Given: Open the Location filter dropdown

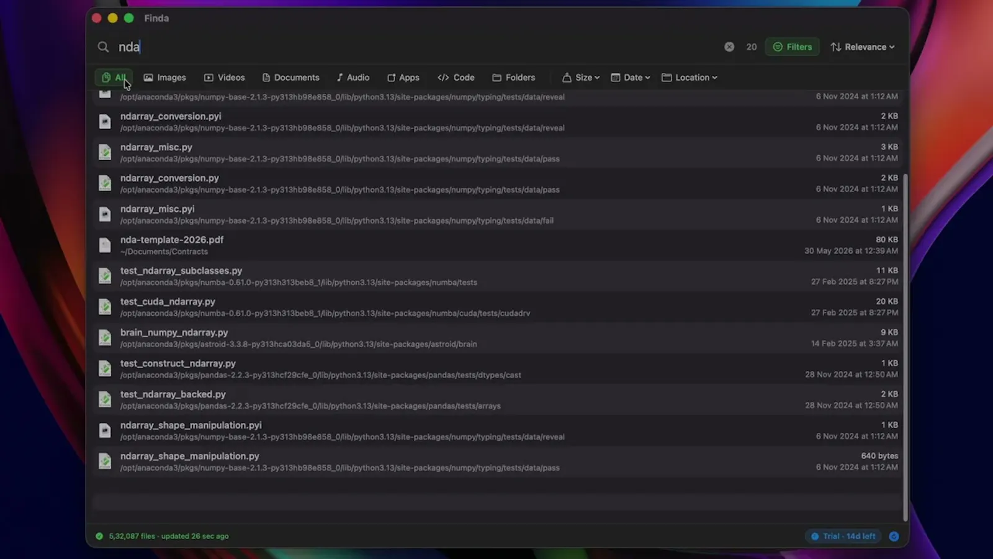Looking at the screenshot, I should click(690, 78).
